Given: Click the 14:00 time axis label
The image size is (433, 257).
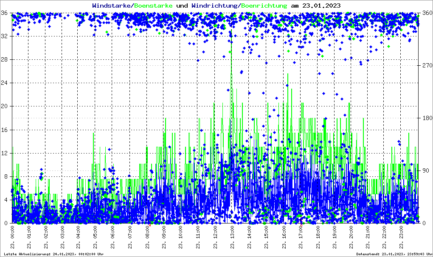Looking at the screenshot, I should 249,237.
